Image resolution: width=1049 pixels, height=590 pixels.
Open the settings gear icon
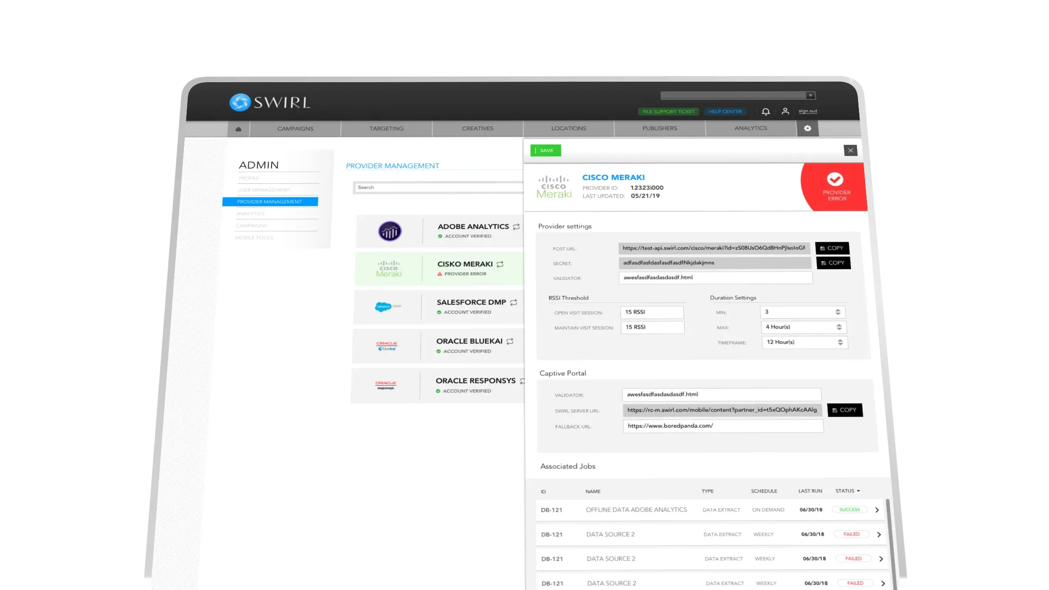[807, 128]
